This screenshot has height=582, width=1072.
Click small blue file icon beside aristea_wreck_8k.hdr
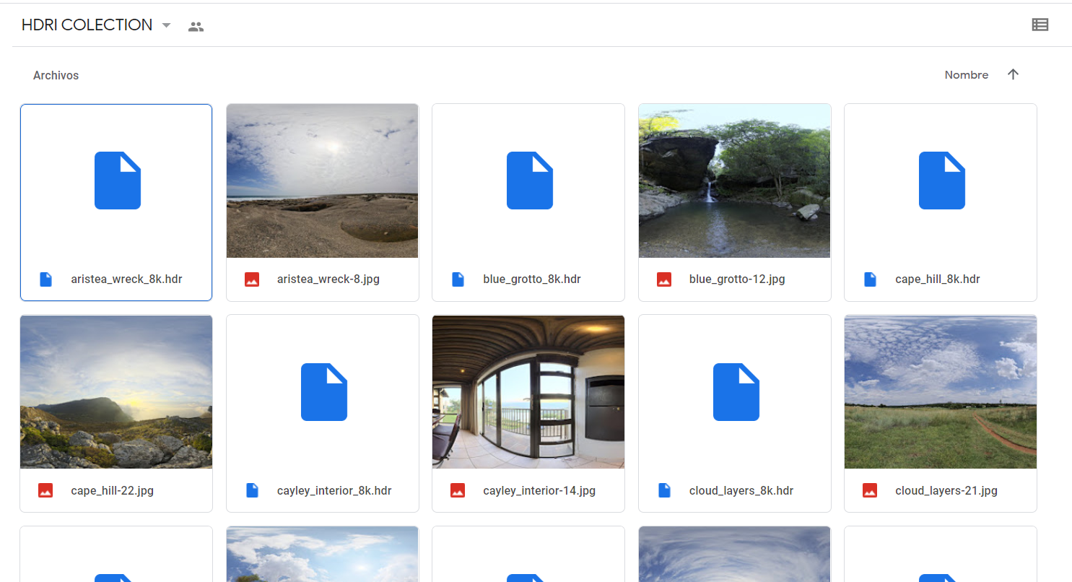point(45,279)
